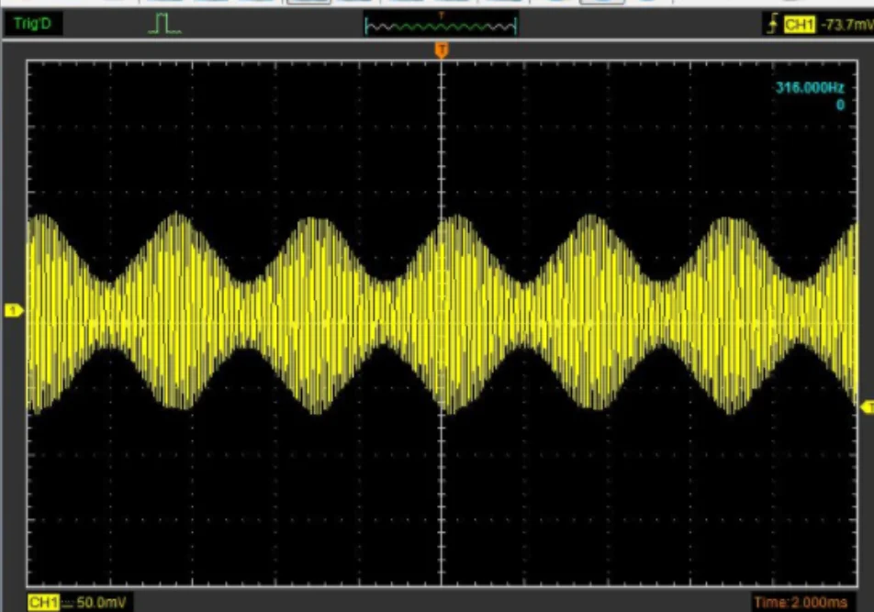Click the 316.000Hz frequency readout

[x=810, y=87]
